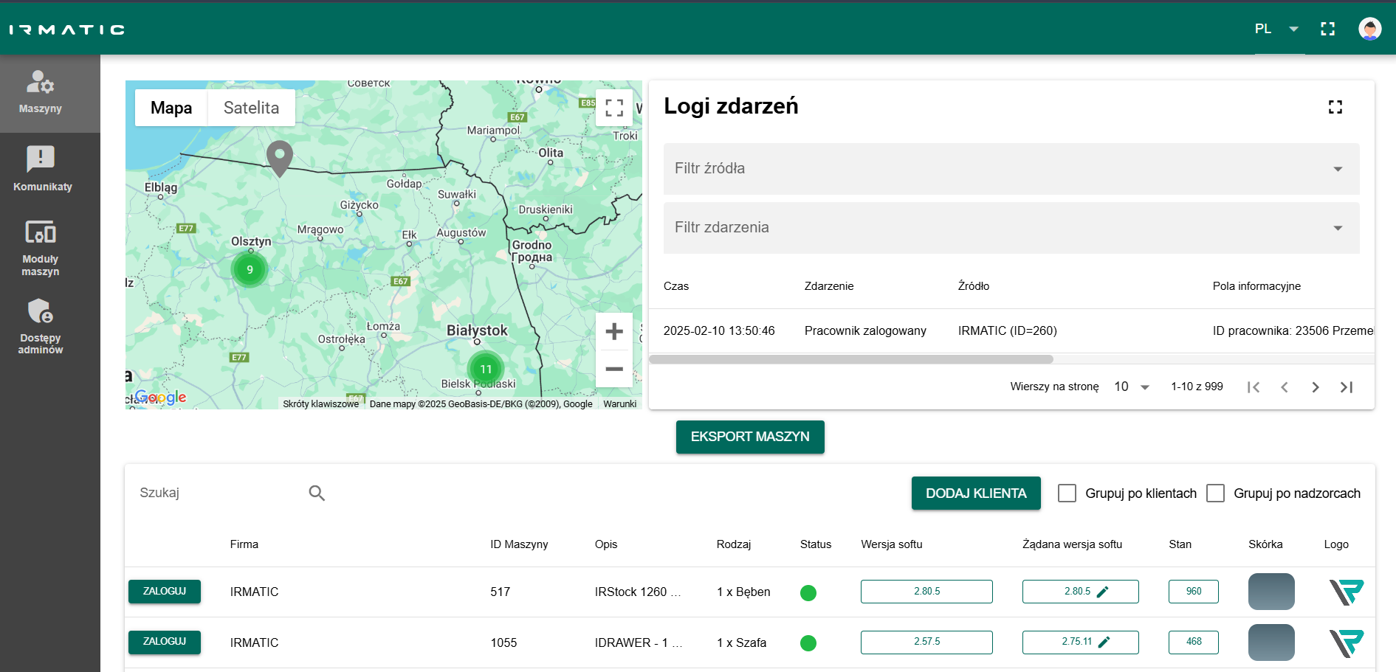
Task: Click the search magnifier icon
Action: (x=317, y=493)
